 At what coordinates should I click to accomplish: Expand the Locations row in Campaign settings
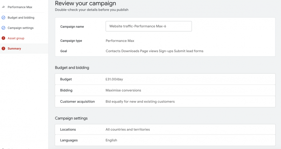[x=165, y=129]
